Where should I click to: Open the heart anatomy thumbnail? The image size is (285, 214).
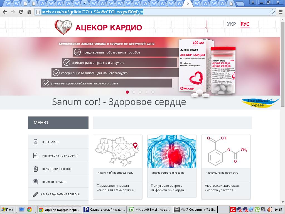click(172, 151)
